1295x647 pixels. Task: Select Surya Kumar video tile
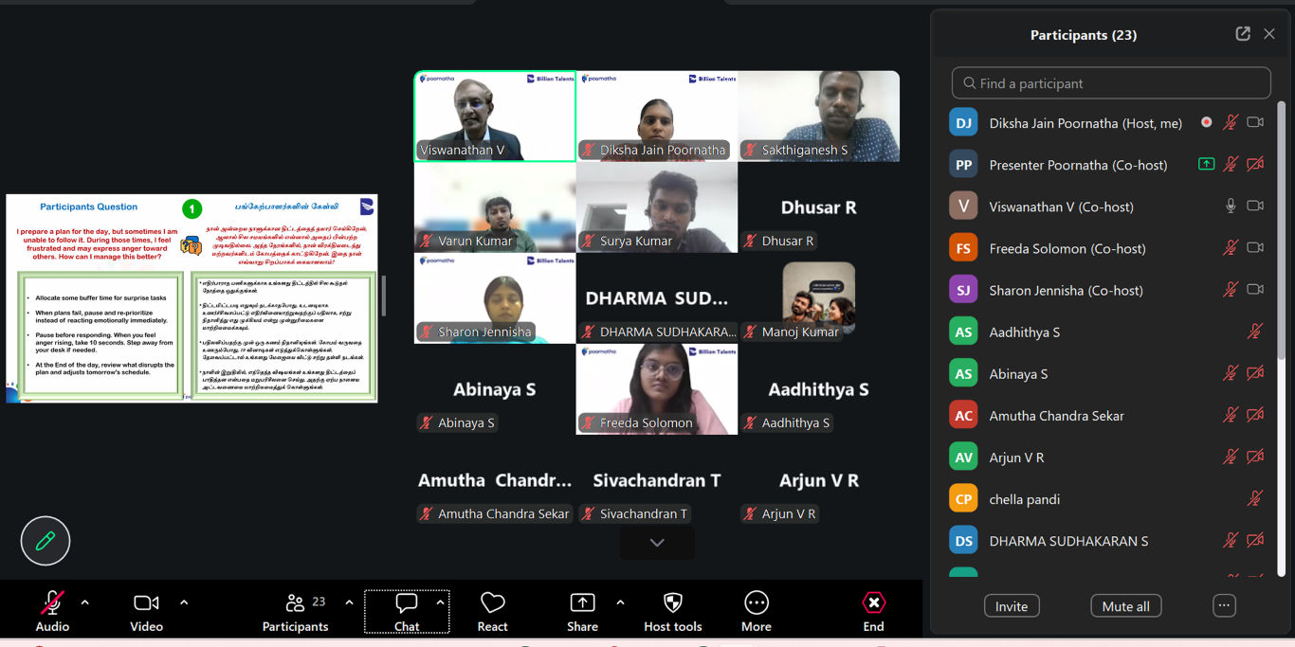pos(657,207)
